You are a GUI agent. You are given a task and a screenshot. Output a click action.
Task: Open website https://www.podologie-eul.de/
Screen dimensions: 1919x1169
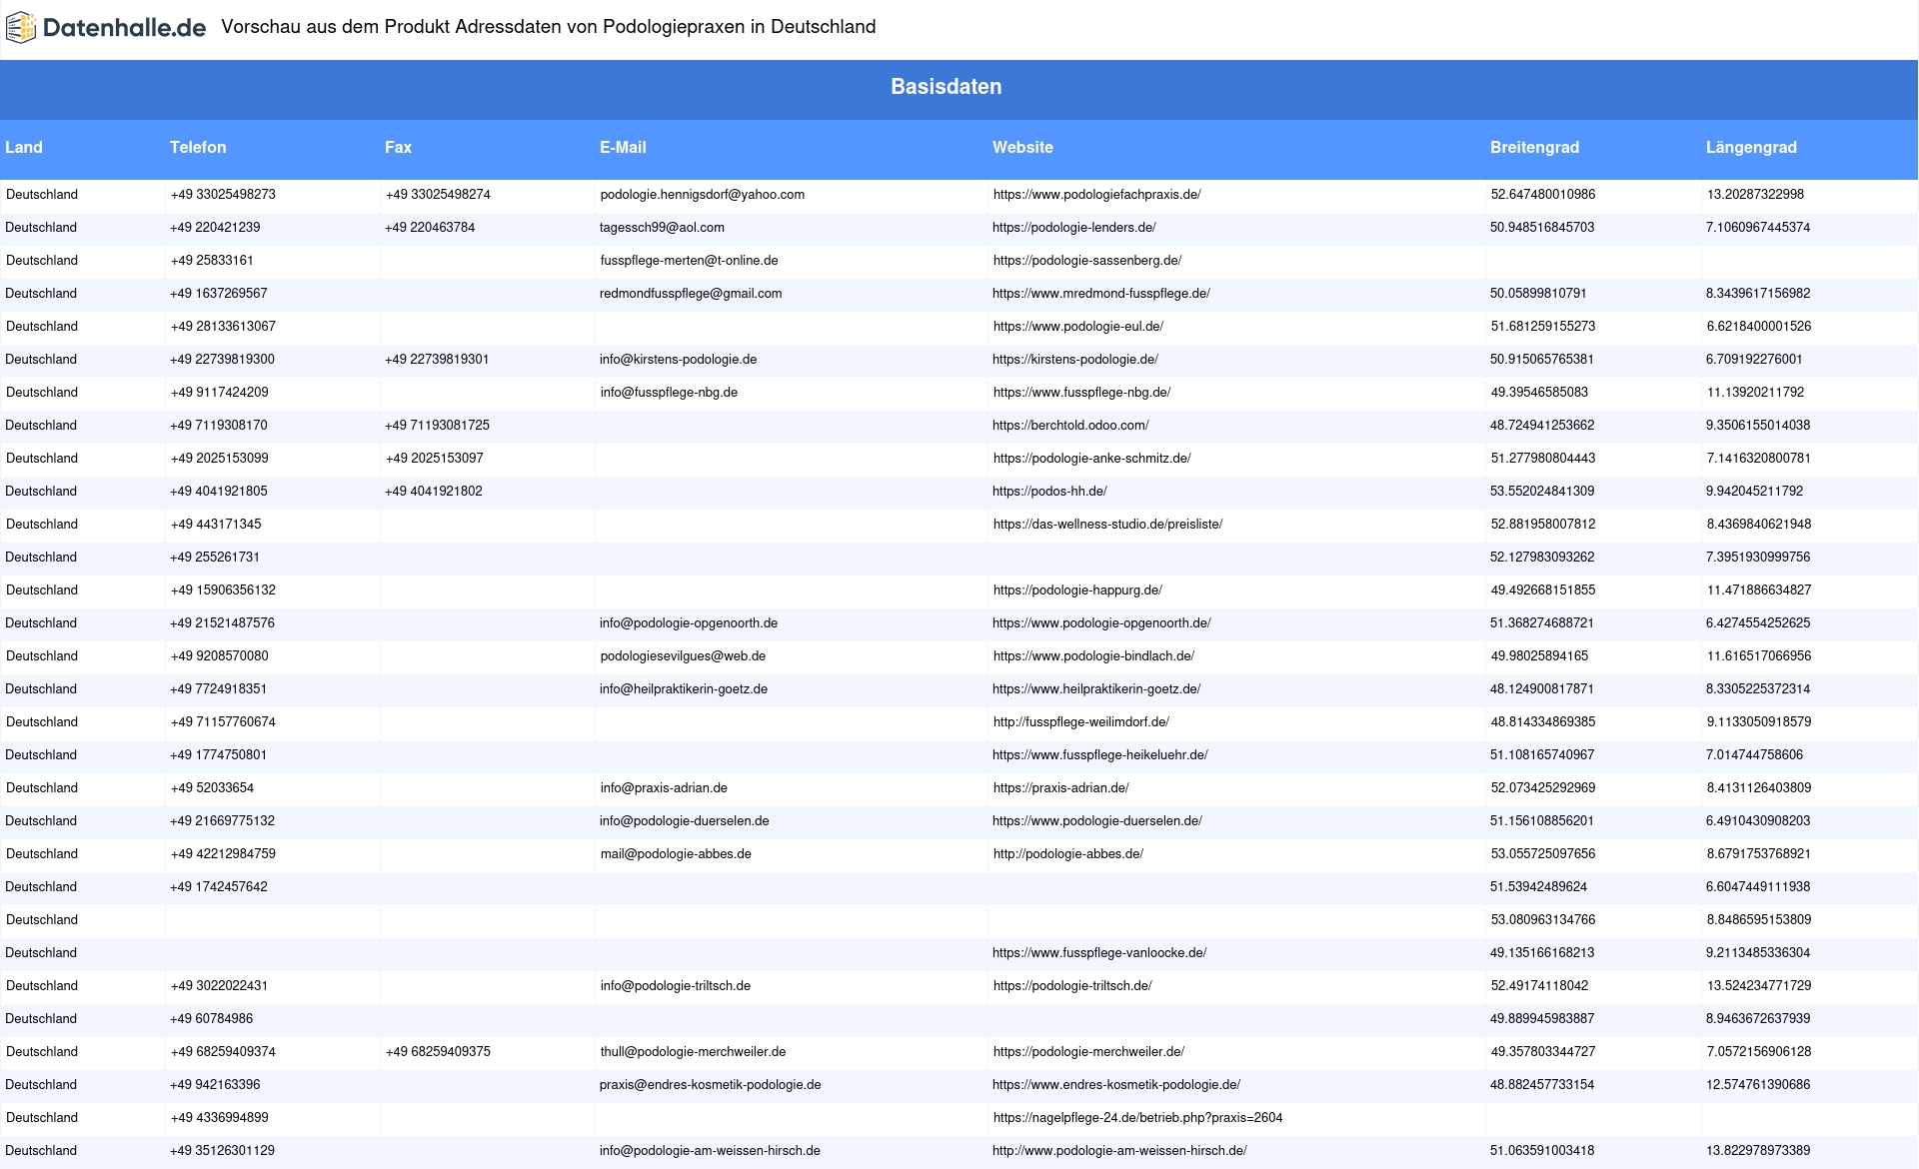pos(1077,327)
